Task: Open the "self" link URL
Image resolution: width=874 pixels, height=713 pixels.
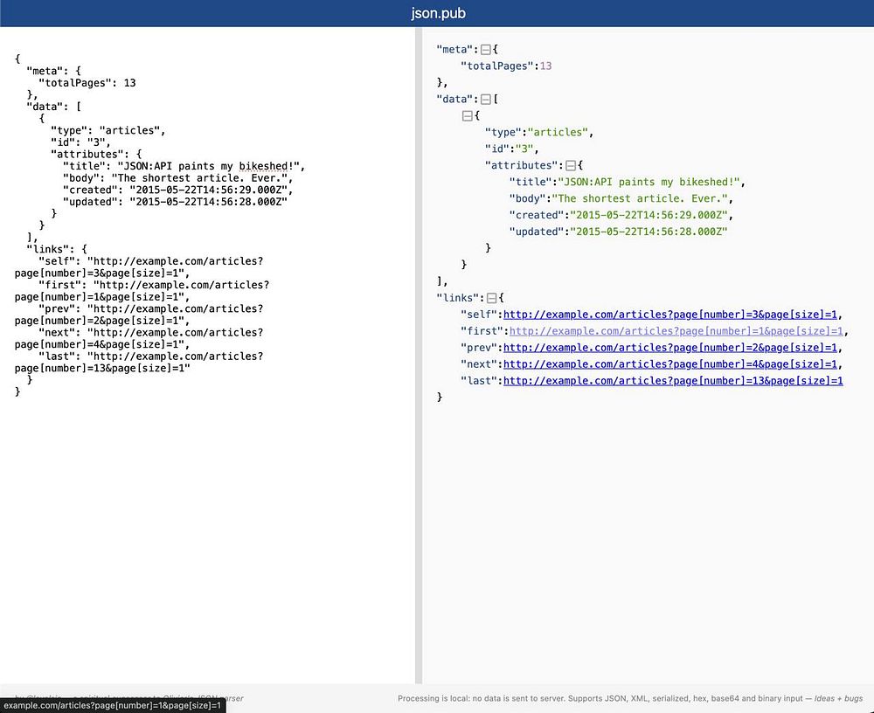Action: pos(670,315)
